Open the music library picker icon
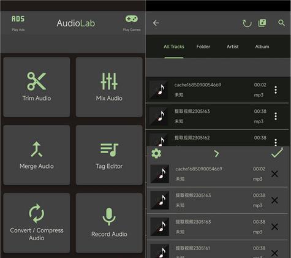Viewport: 291px width, 258px height. 262,23
